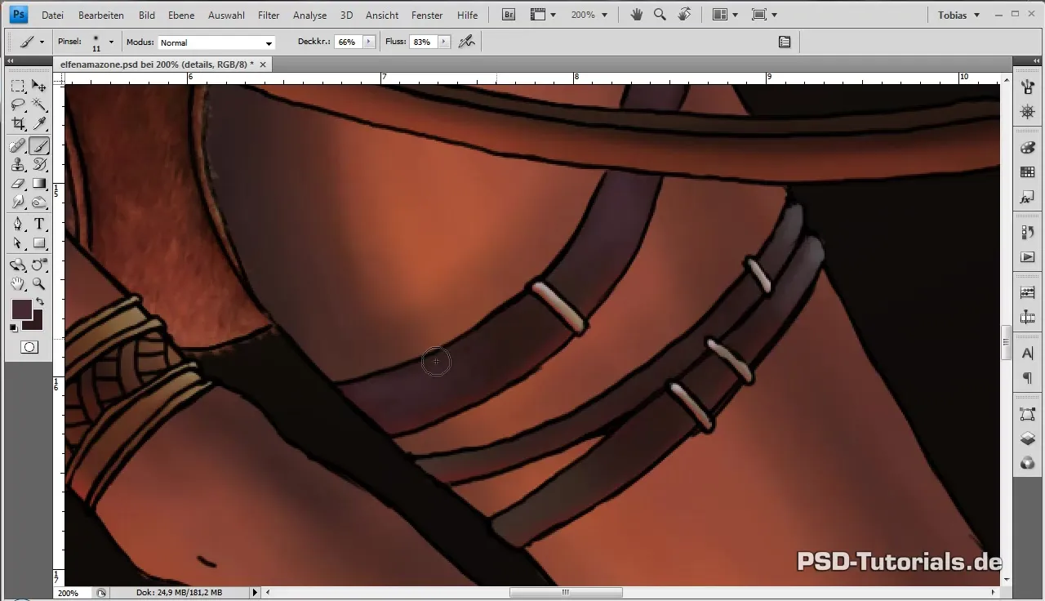Toggle Quick Mask mode
This screenshot has width=1045, height=601.
29,347
